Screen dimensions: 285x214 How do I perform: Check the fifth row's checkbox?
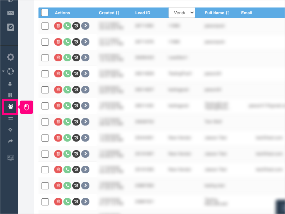(x=45, y=90)
